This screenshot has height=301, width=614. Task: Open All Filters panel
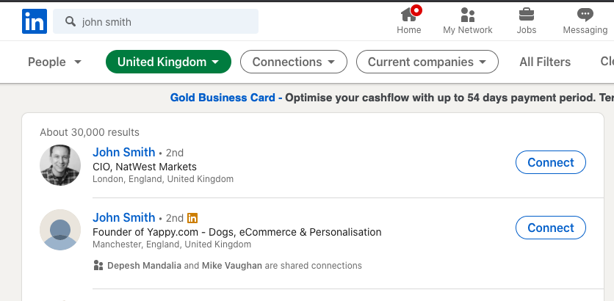[x=545, y=62]
